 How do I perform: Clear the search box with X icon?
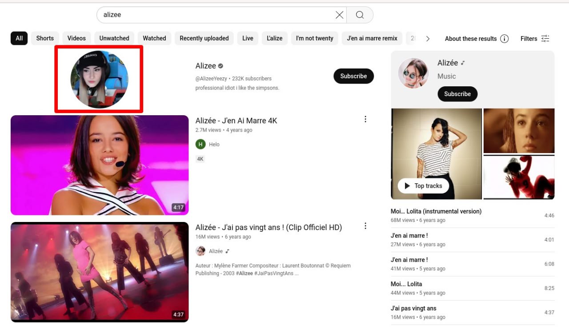(x=340, y=15)
